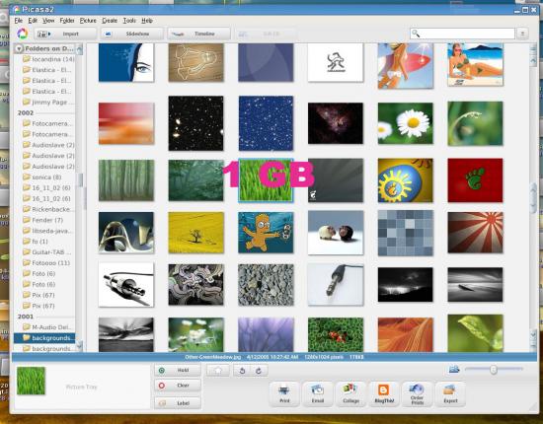This screenshot has width=543, height=424.
Task: Open the Folder menu
Action: pyautogui.click(x=67, y=21)
